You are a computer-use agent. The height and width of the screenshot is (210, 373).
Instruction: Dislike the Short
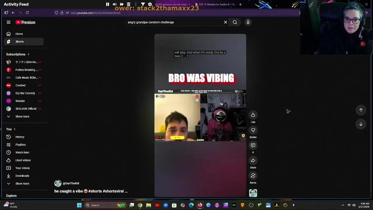[x=253, y=130]
